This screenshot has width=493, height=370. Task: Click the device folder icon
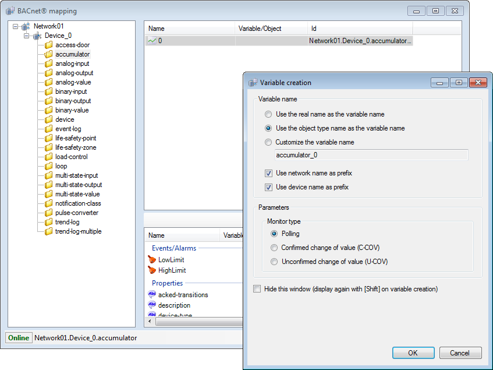pos(48,119)
